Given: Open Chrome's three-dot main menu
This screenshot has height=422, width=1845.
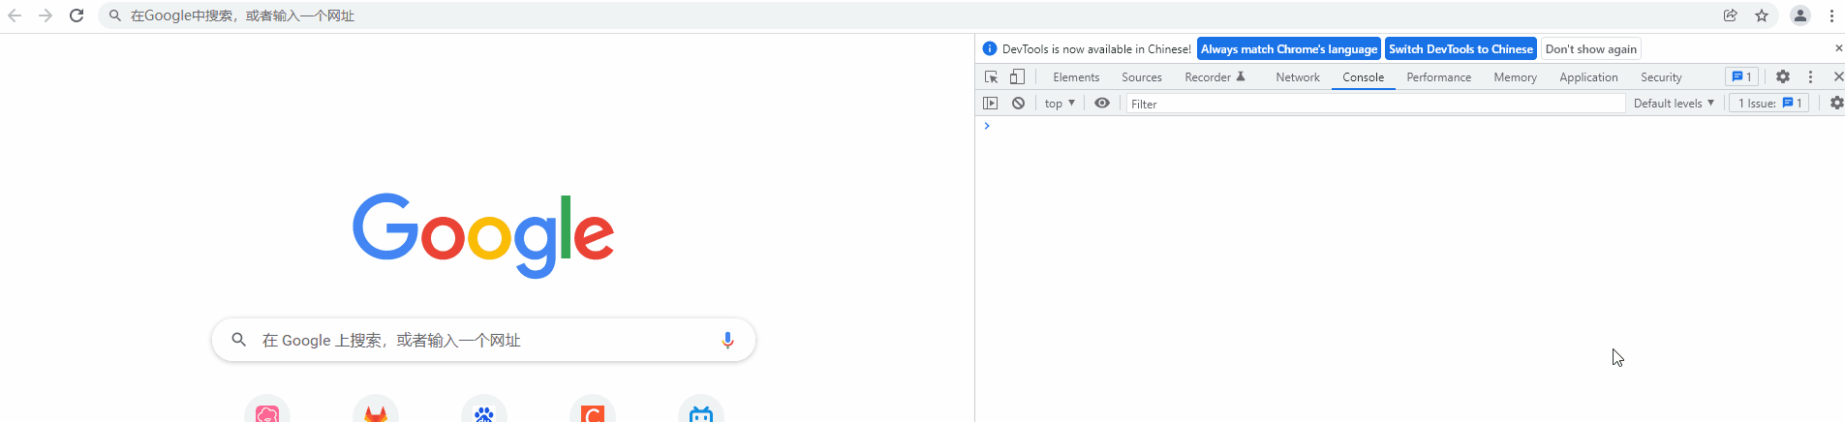Looking at the screenshot, I should pyautogui.click(x=1831, y=15).
